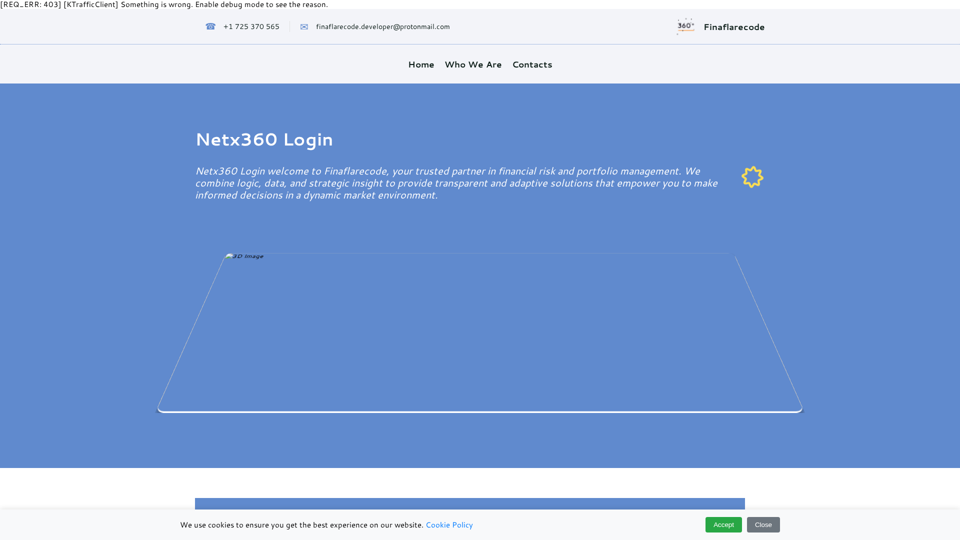Close the cookie consent banner
The image size is (960, 540).
point(763,524)
